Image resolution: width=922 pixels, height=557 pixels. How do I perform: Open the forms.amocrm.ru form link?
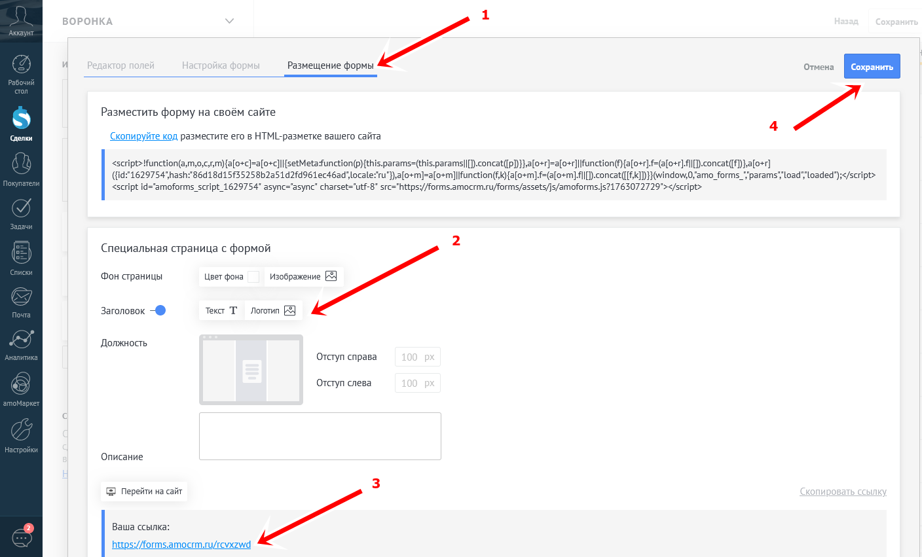tap(181, 545)
